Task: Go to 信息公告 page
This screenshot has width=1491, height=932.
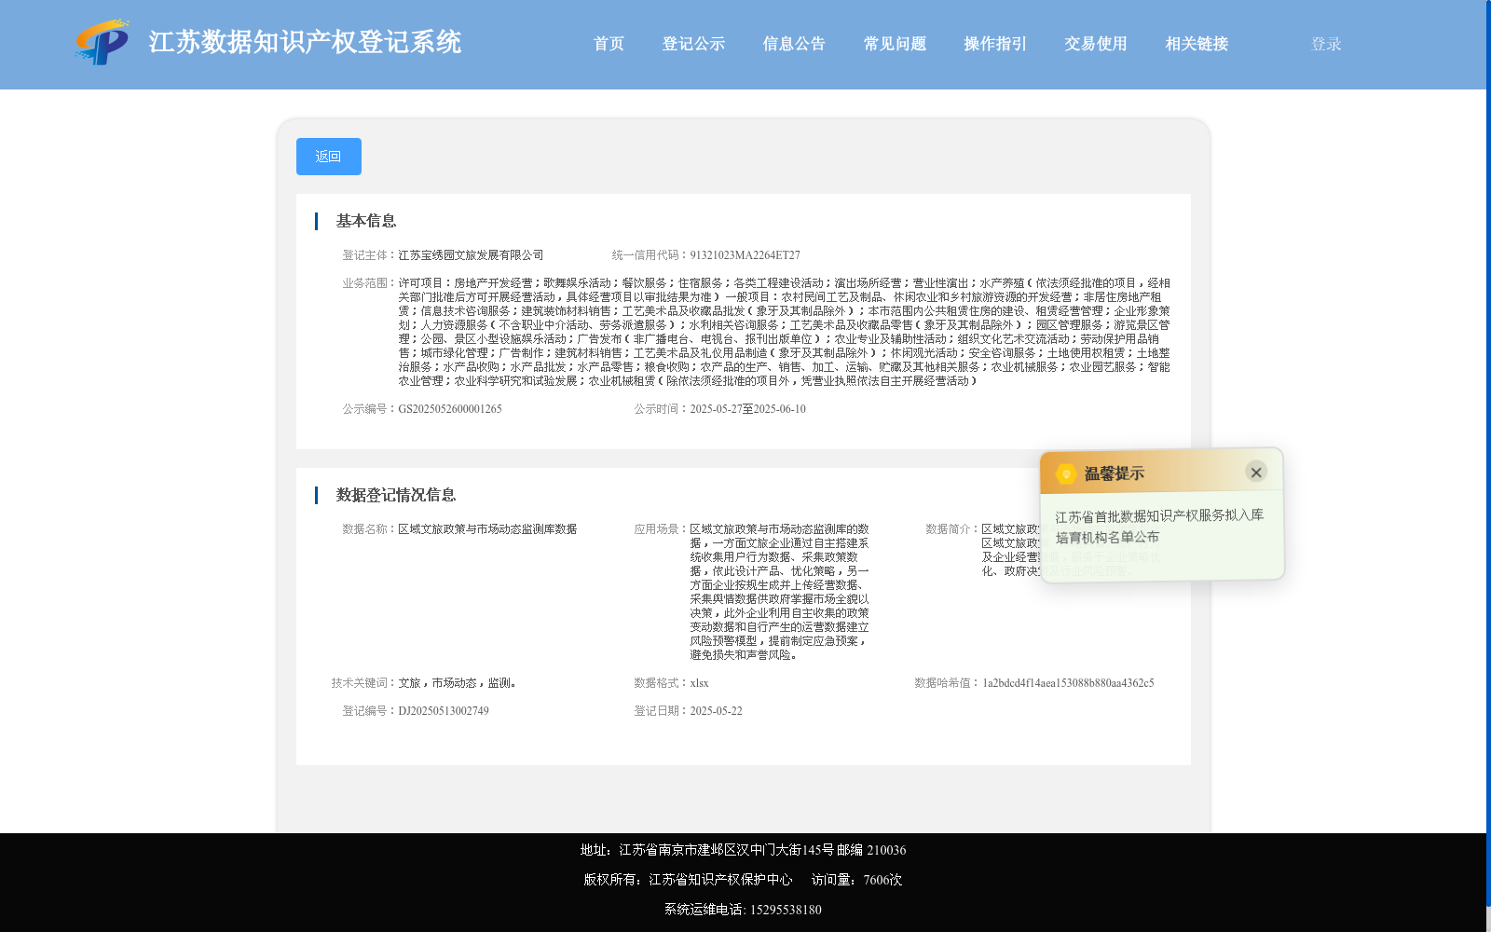Action: click(794, 44)
